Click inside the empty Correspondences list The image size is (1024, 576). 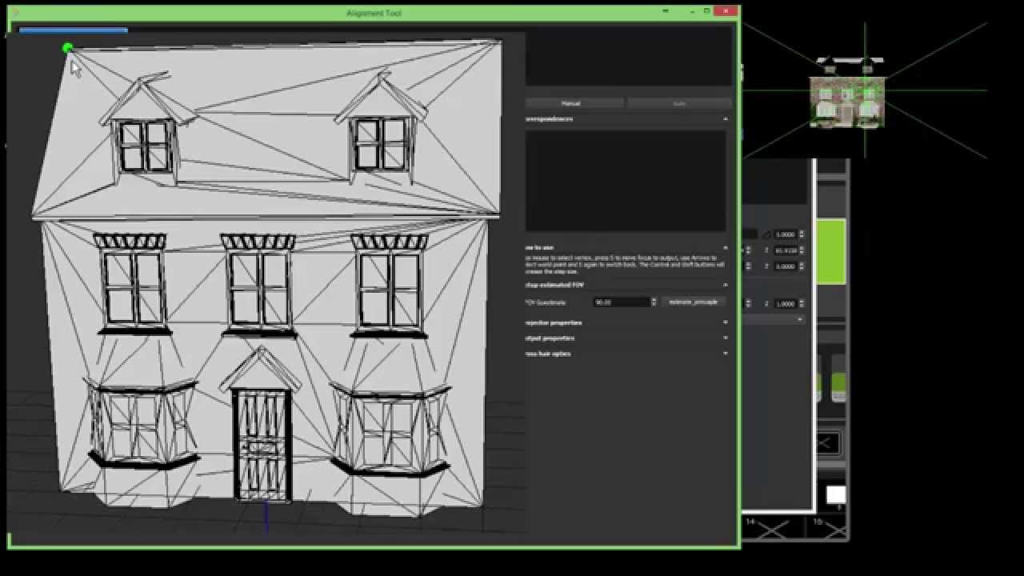click(x=626, y=181)
